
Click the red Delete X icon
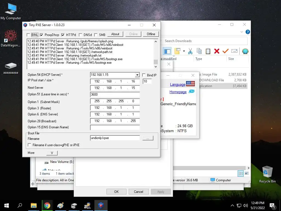217,51
